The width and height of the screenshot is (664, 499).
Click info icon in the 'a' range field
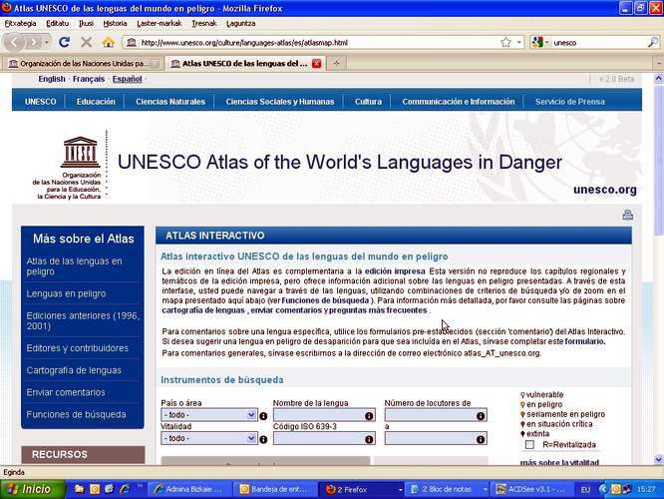coord(481,439)
